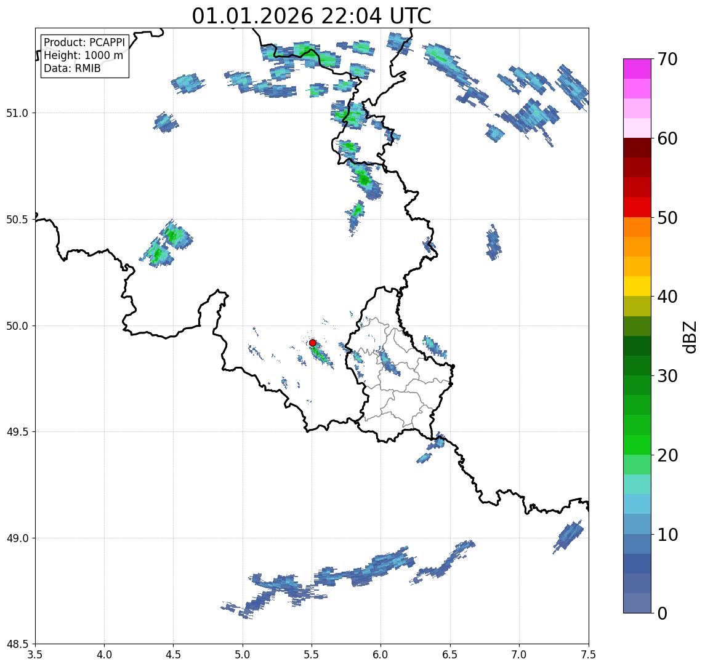
Task: Click longitude axis label 7.5
Action: [589, 655]
